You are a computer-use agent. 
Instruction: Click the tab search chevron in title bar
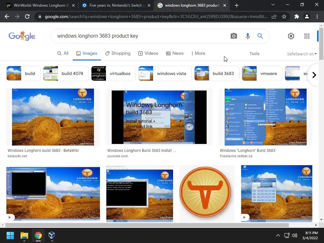pyautogui.click(x=273, y=4)
